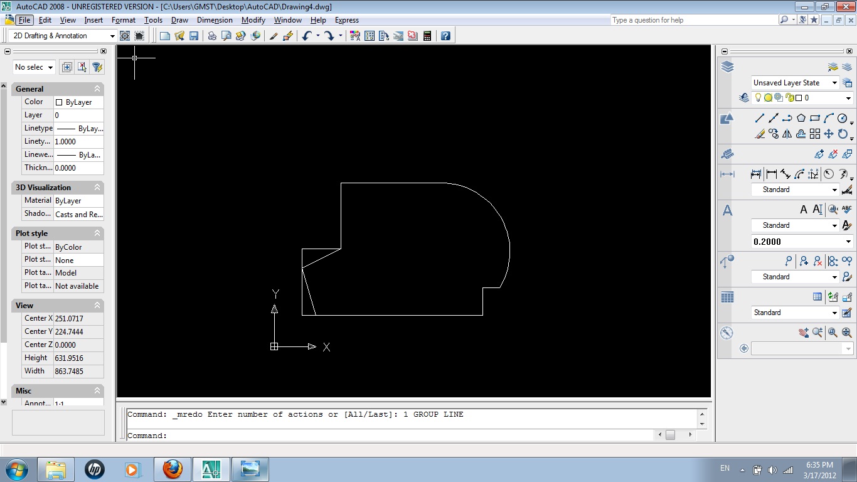Open the Draw menu
This screenshot has height=482, width=857.
(x=179, y=20)
